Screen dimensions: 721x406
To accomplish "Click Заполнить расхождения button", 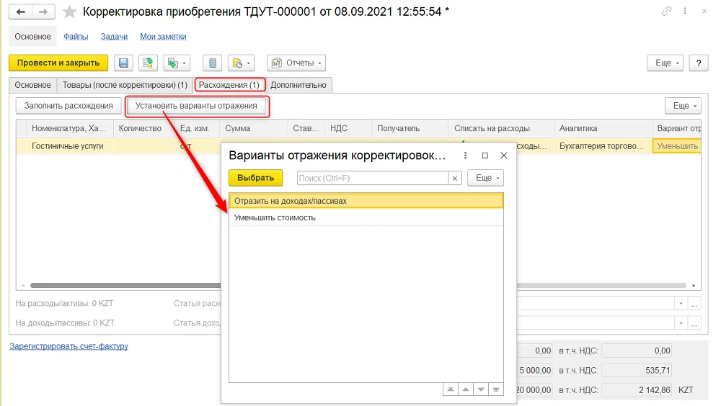I will coord(68,106).
